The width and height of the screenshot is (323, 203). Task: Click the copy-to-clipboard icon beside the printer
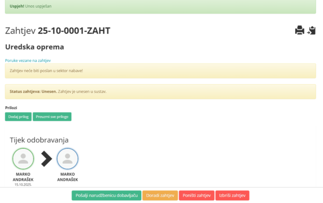point(311,31)
